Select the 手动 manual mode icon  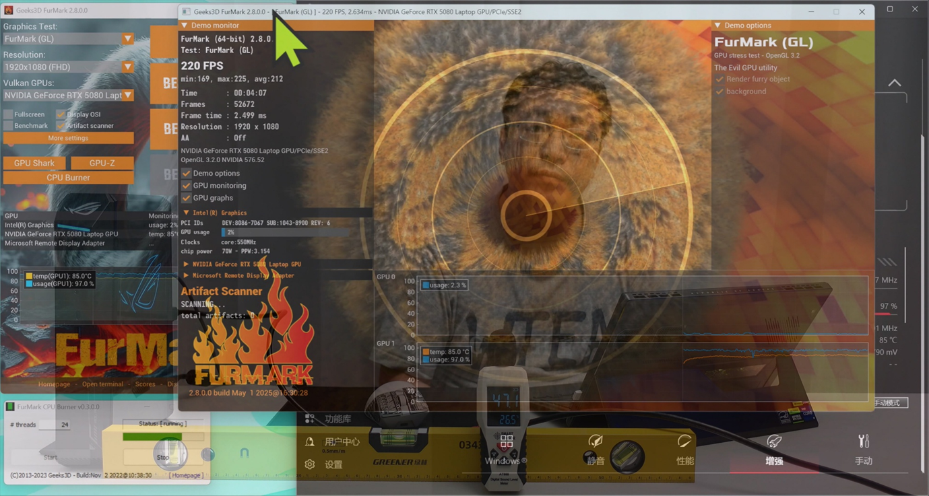[864, 441]
